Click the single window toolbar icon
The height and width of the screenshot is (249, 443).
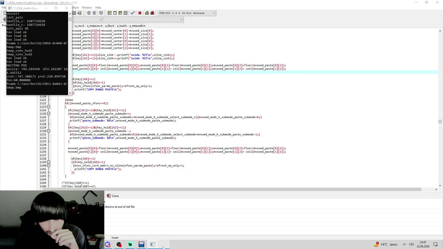click(x=115, y=13)
